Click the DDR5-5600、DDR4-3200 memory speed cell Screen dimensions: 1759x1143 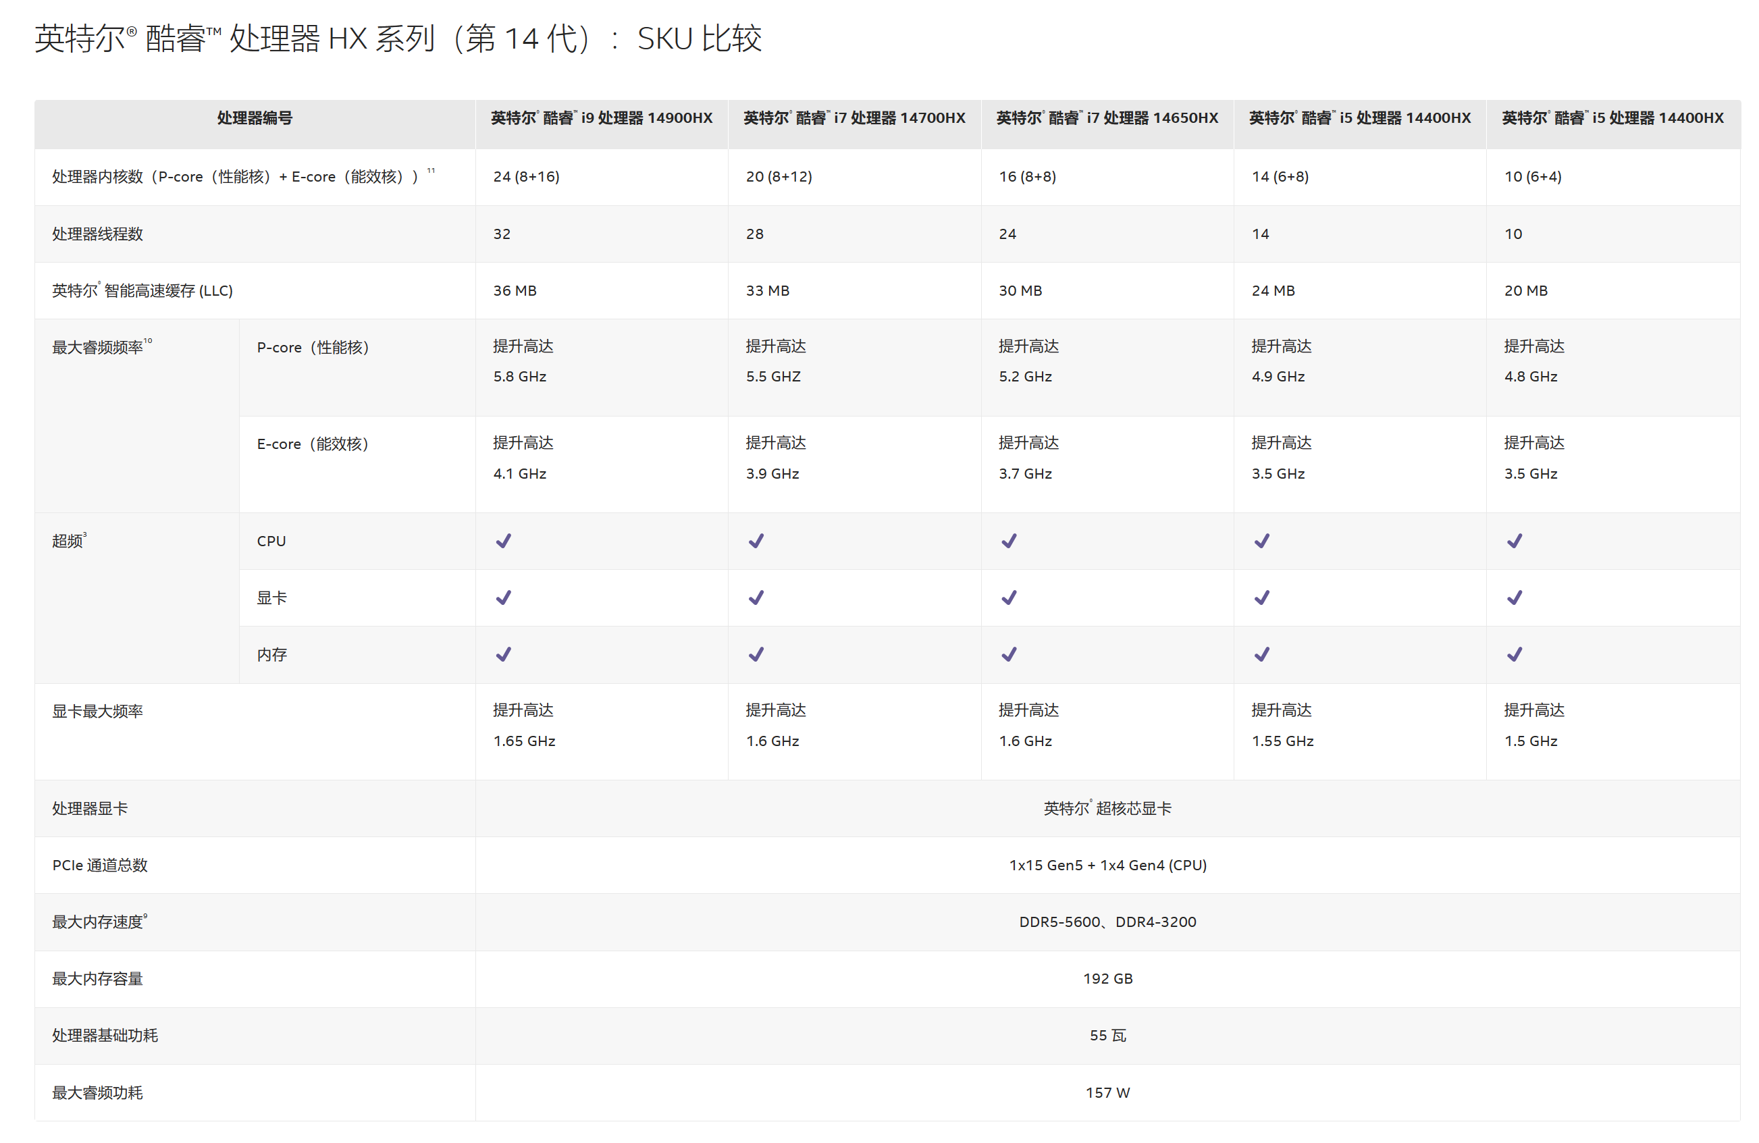click(1107, 922)
